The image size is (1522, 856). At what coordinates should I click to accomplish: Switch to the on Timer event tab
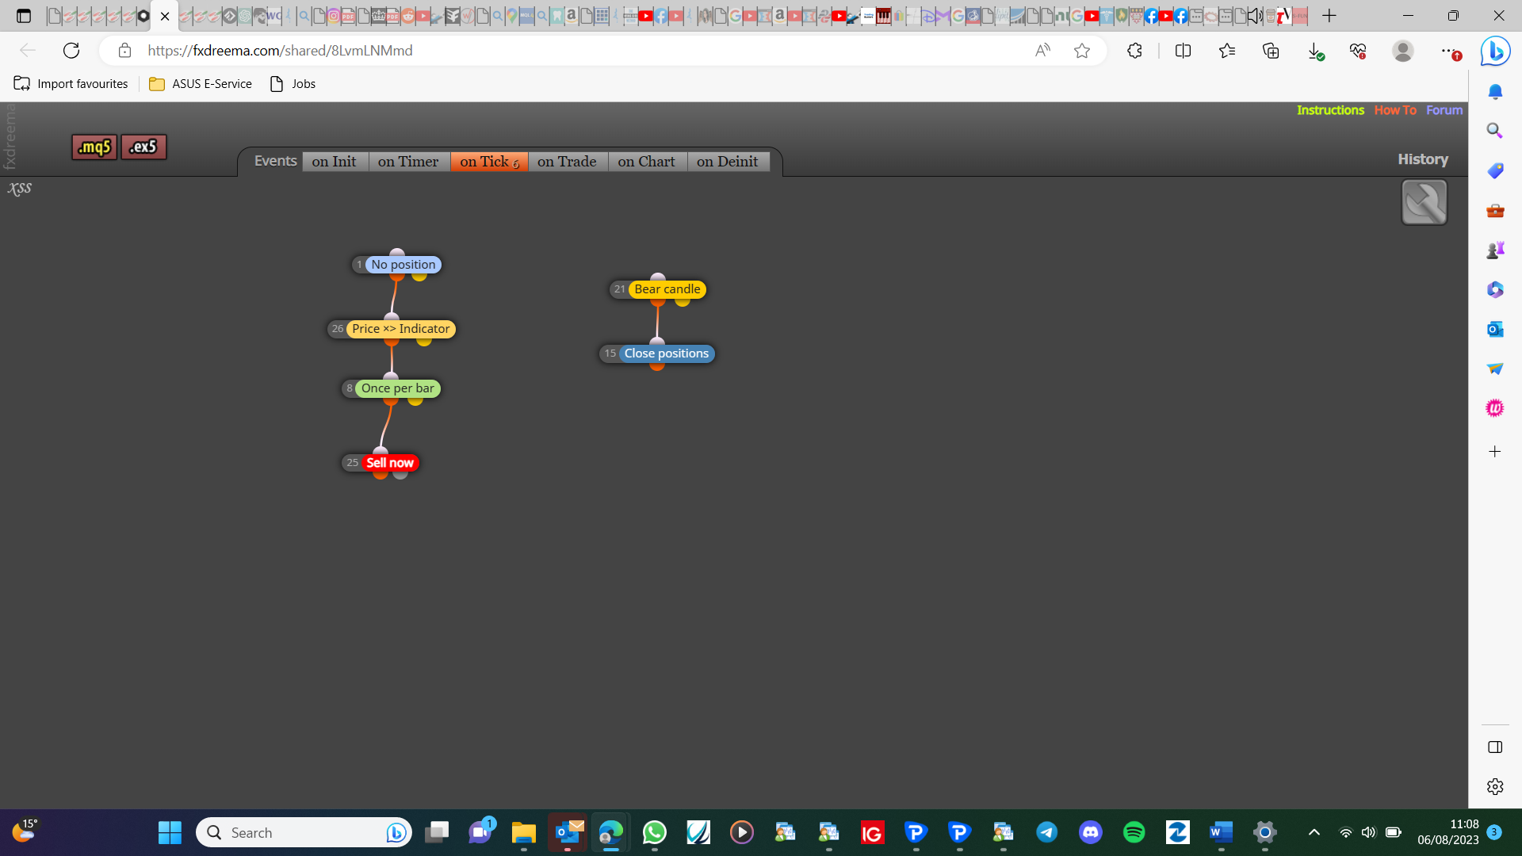[408, 162]
